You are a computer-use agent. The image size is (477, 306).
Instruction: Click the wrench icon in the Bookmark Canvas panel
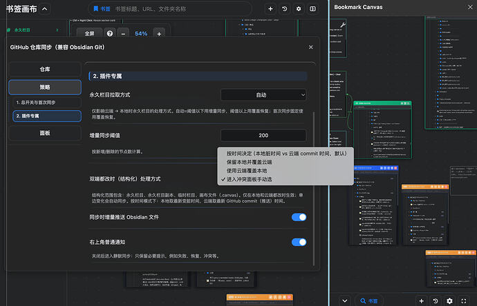pyautogui.click(x=342, y=25)
